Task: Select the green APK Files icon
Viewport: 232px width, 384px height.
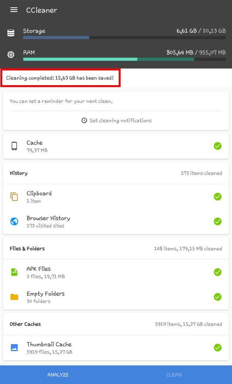Action: pyautogui.click(x=14, y=272)
